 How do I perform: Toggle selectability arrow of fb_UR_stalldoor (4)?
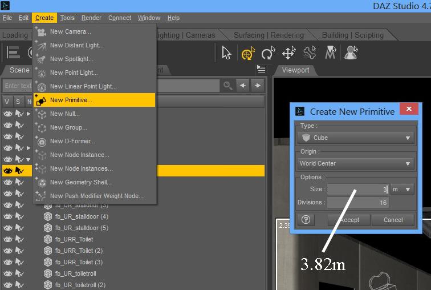coord(19,216)
